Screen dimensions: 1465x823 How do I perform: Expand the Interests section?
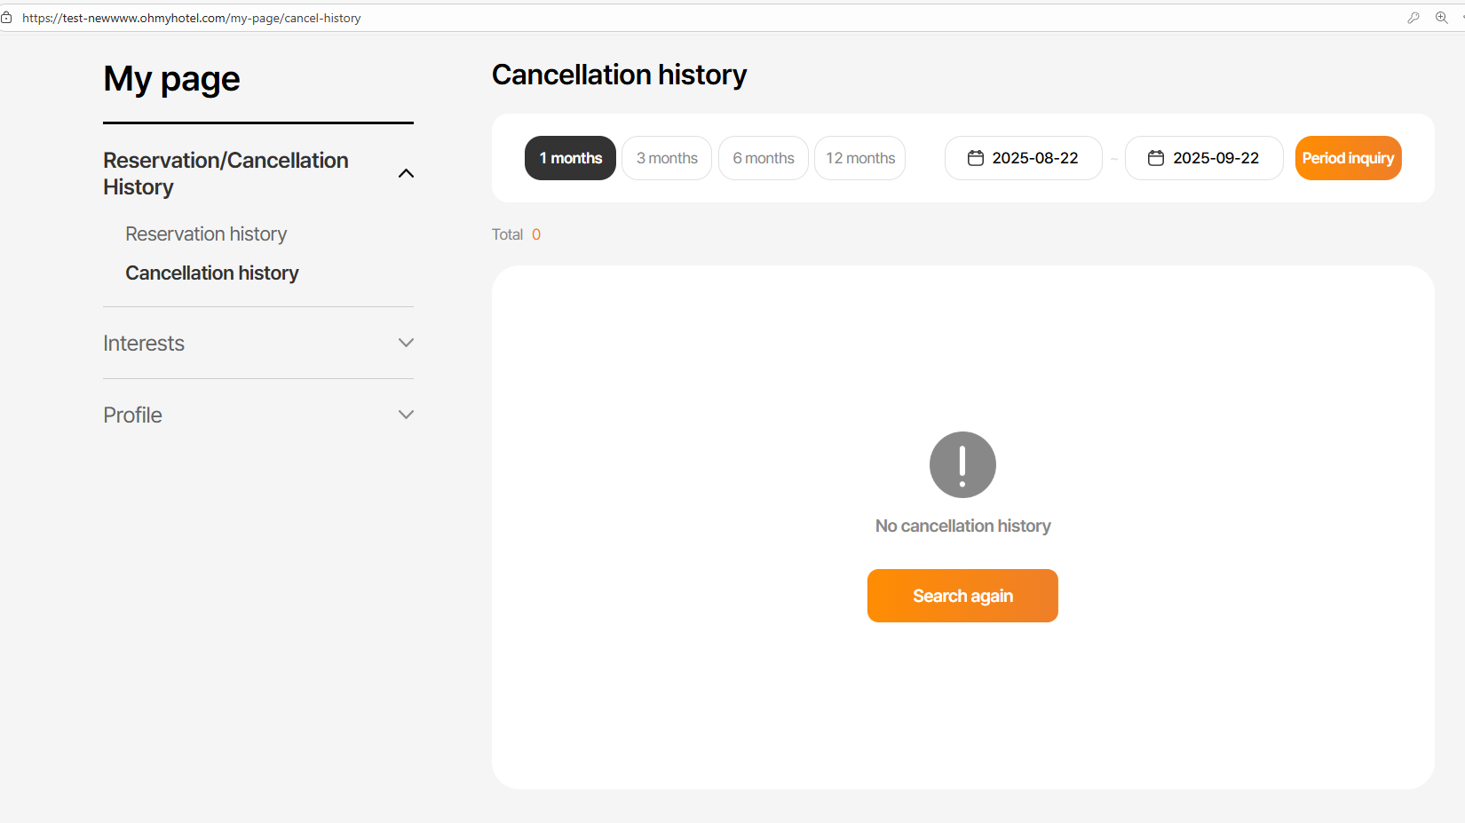(406, 343)
